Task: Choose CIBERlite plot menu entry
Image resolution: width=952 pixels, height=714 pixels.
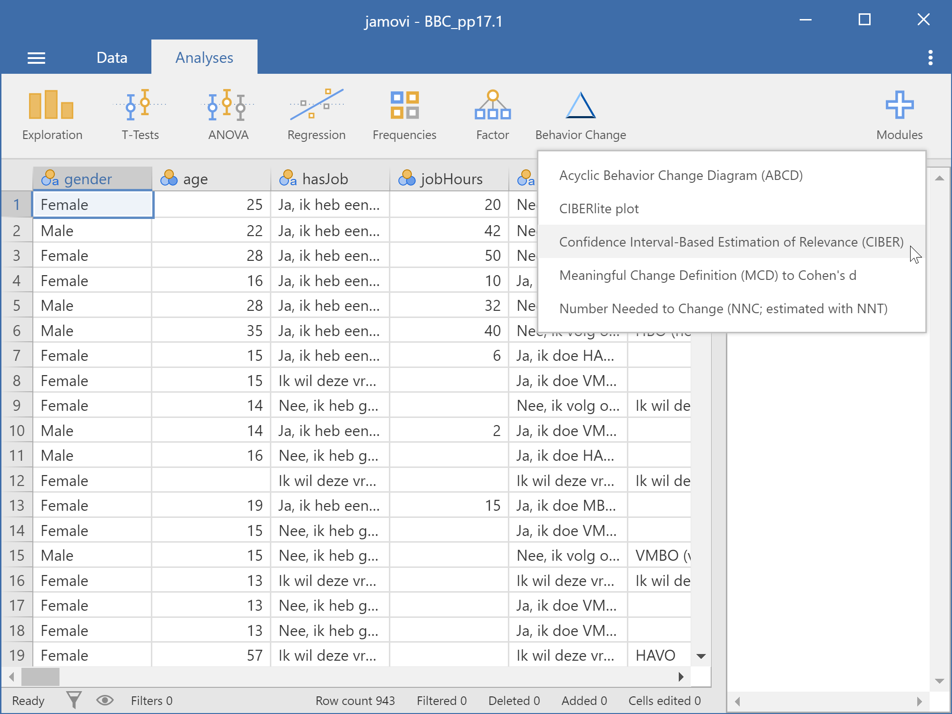Action: (732, 208)
